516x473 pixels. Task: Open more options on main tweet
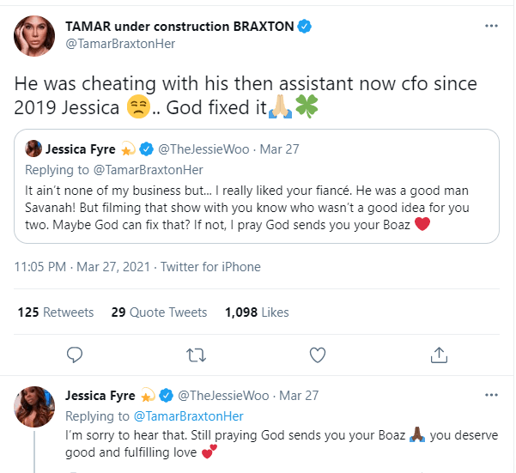pos(491,27)
